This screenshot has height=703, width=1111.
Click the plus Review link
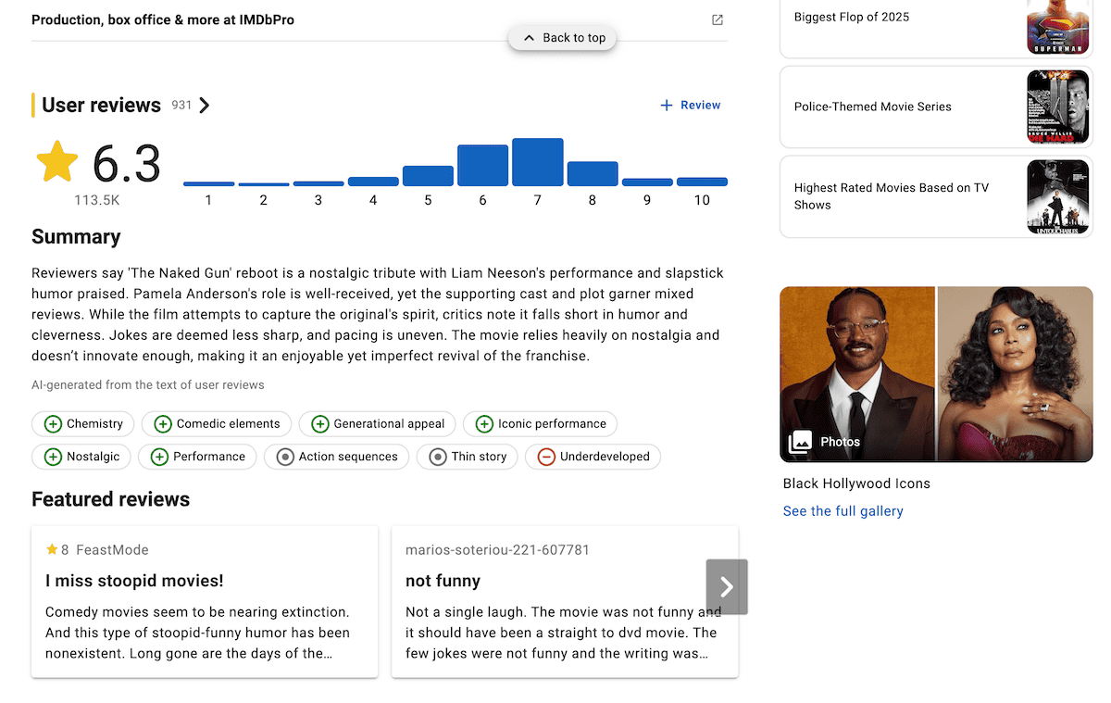[690, 106]
